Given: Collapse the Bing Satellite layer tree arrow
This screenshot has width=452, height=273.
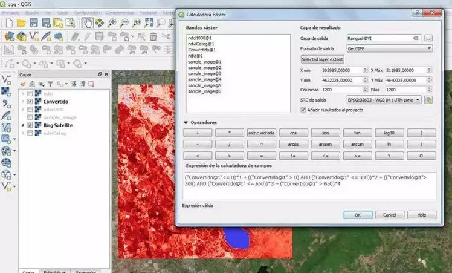Looking at the screenshot, I should [23, 125].
